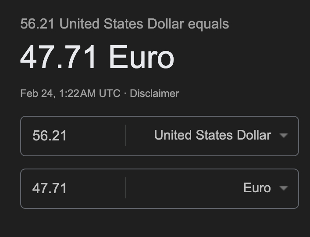
Task: Click the dot separator before Disclaimer
Action: (x=125, y=93)
